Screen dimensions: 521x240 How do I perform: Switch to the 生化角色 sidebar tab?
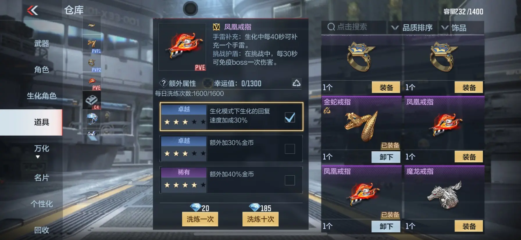(x=41, y=96)
